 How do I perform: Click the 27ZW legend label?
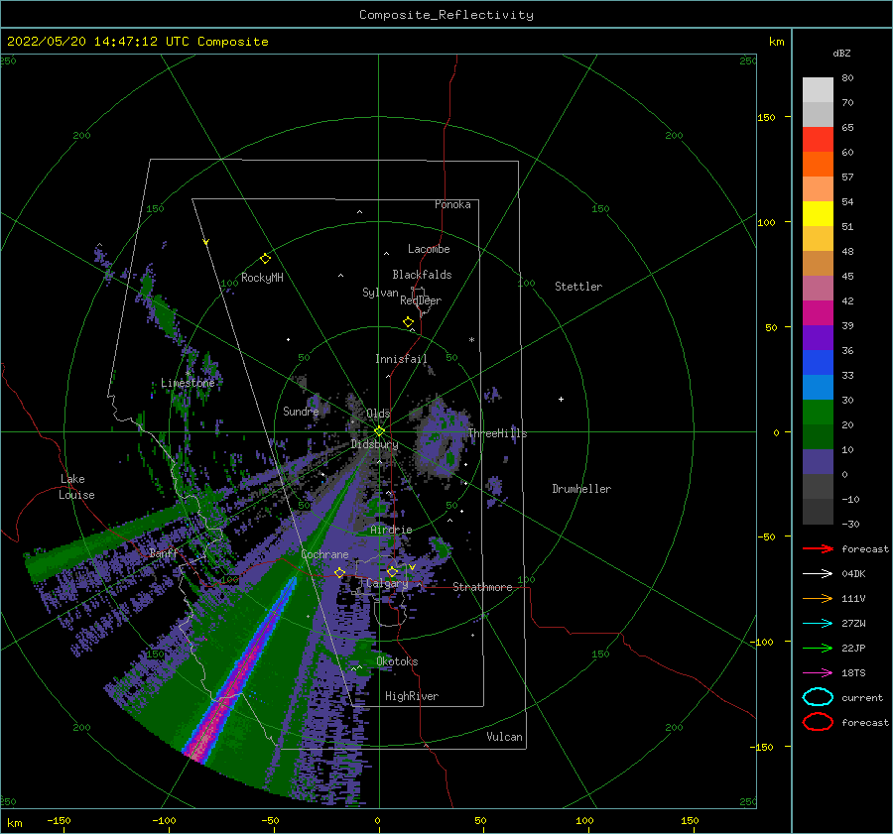853,624
